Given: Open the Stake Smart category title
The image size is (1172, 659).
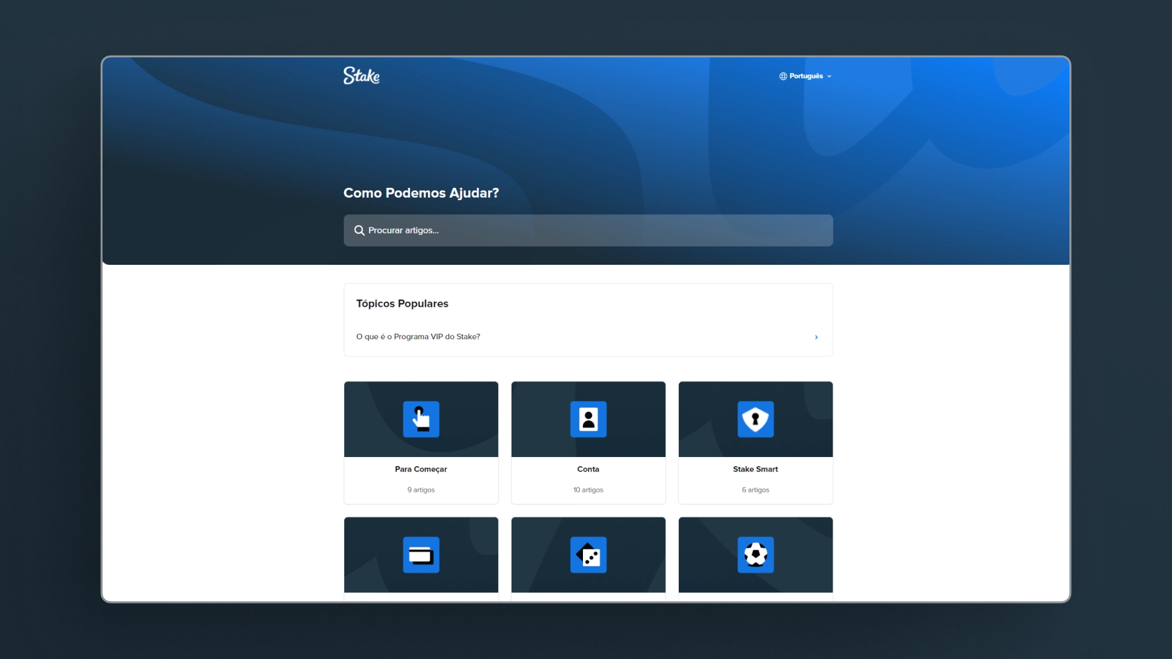Looking at the screenshot, I should (x=756, y=469).
